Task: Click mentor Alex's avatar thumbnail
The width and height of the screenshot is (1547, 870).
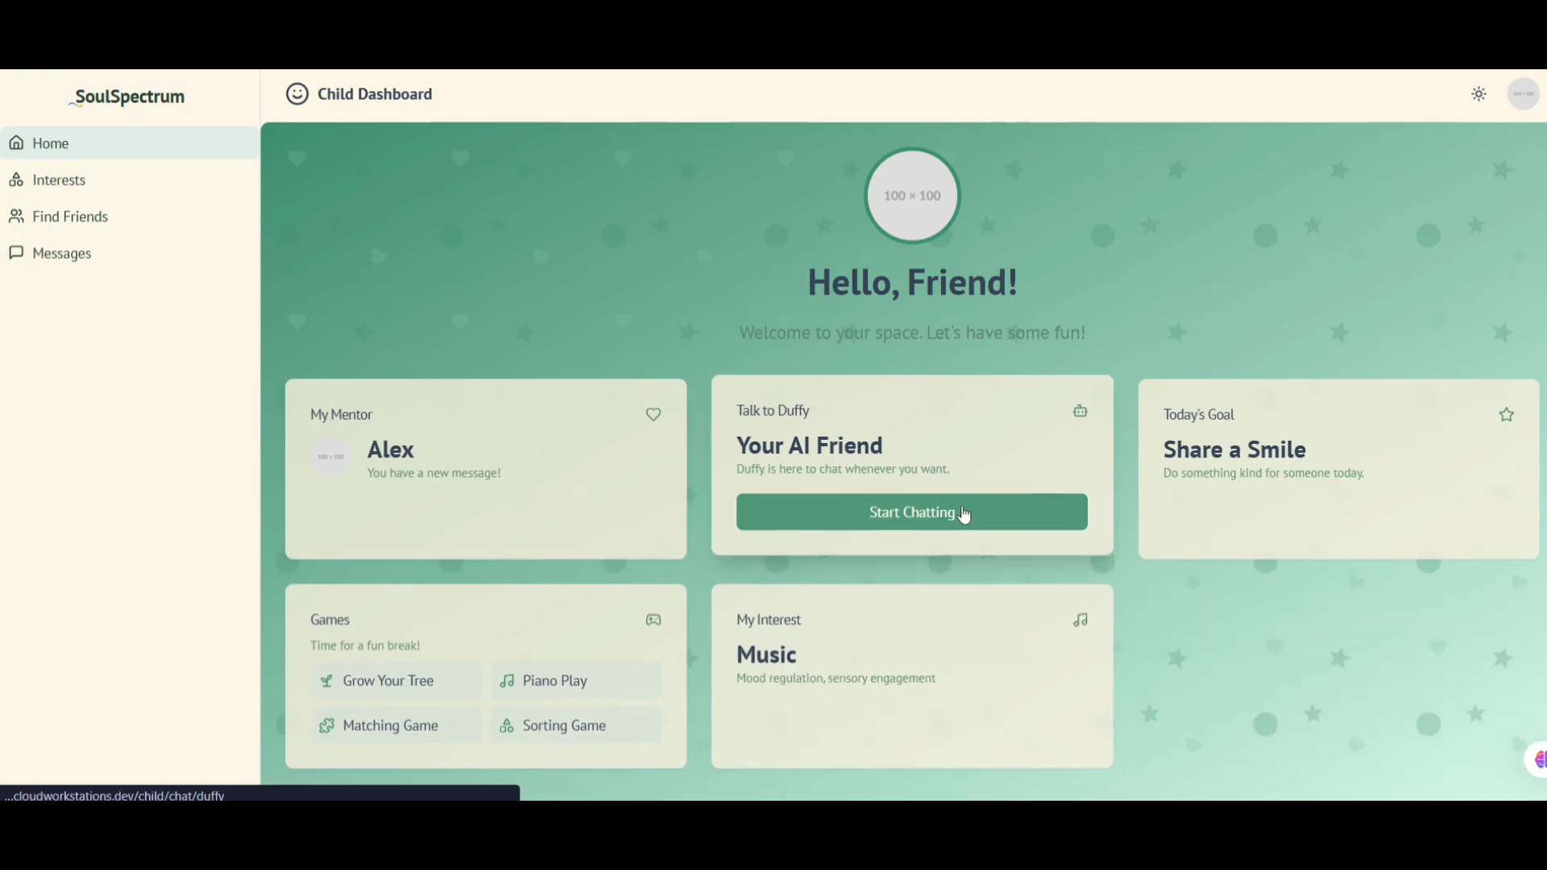Action: 331,458
